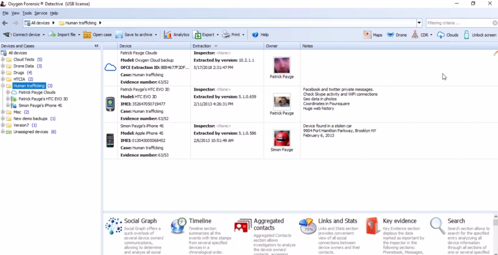Image resolution: width=498 pixels, height=255 pixels.
Task: Open Links and Stats section
Action: pos(338,221)
